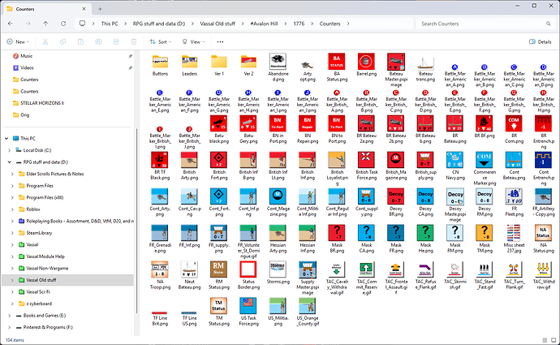Click the 1776 breadcrumb
Screen dimensions: 560x345
click(299, 24)
